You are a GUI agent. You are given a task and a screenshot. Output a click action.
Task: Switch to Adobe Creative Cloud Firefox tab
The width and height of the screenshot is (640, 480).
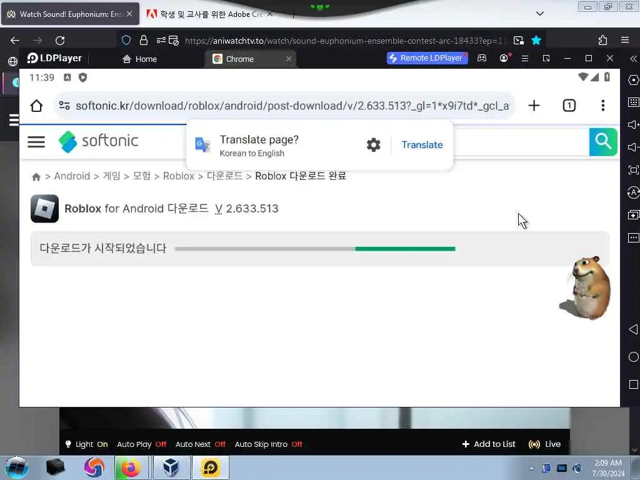point(210,14)
